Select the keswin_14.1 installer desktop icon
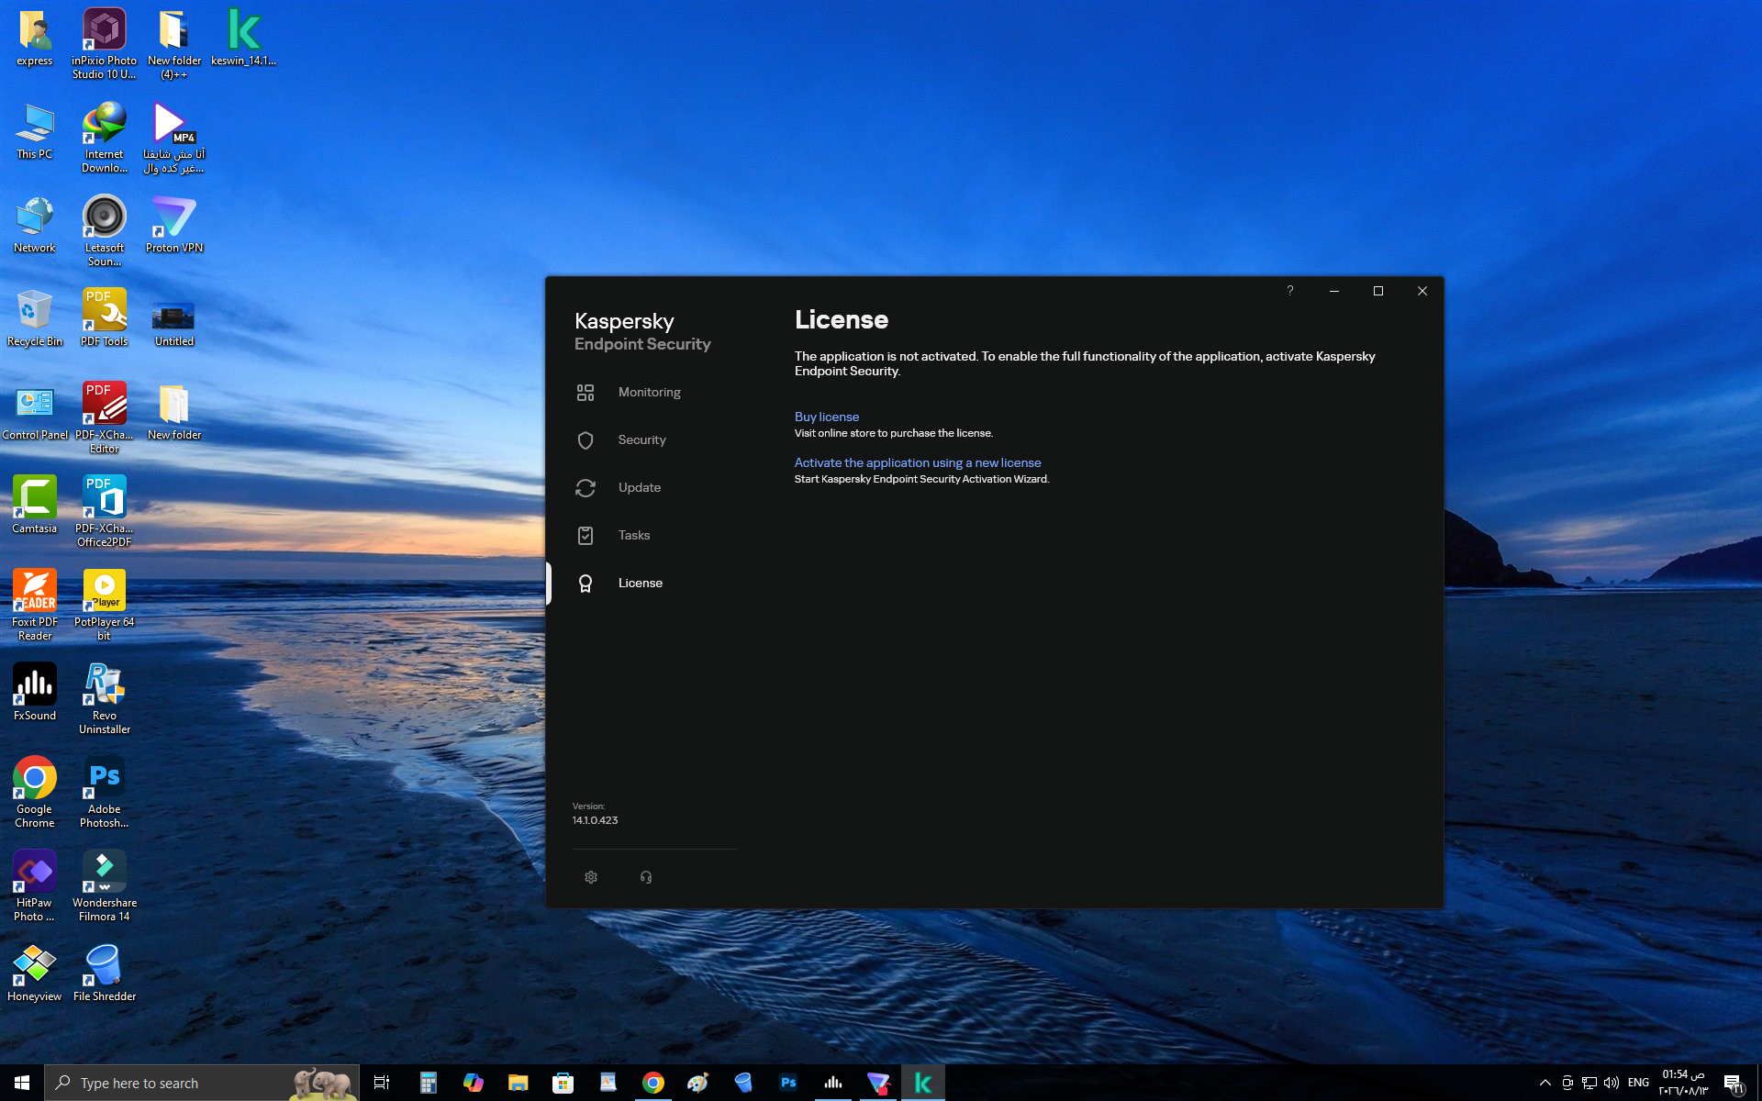This screenshot has height=1101, width=1762. tap(244, 39)
